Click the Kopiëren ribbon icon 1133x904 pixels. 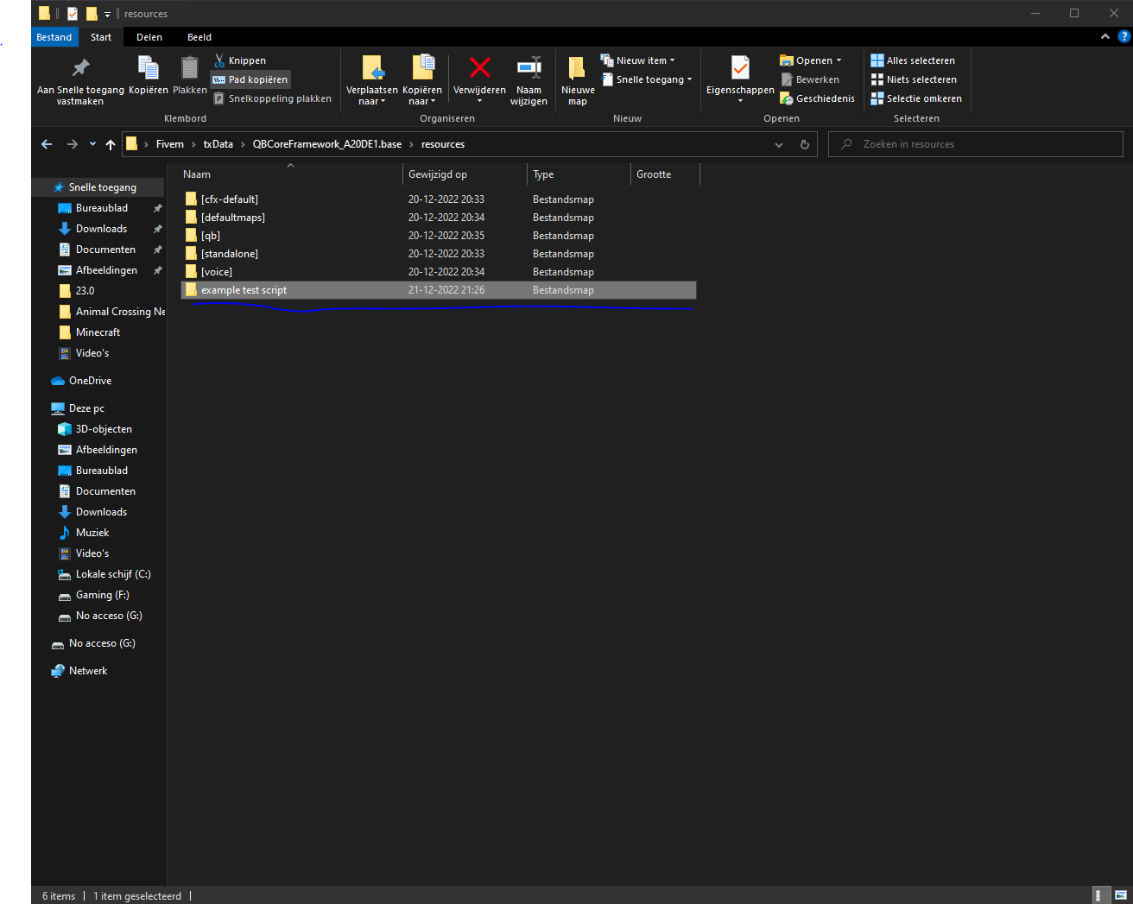[x=149, y=75]
